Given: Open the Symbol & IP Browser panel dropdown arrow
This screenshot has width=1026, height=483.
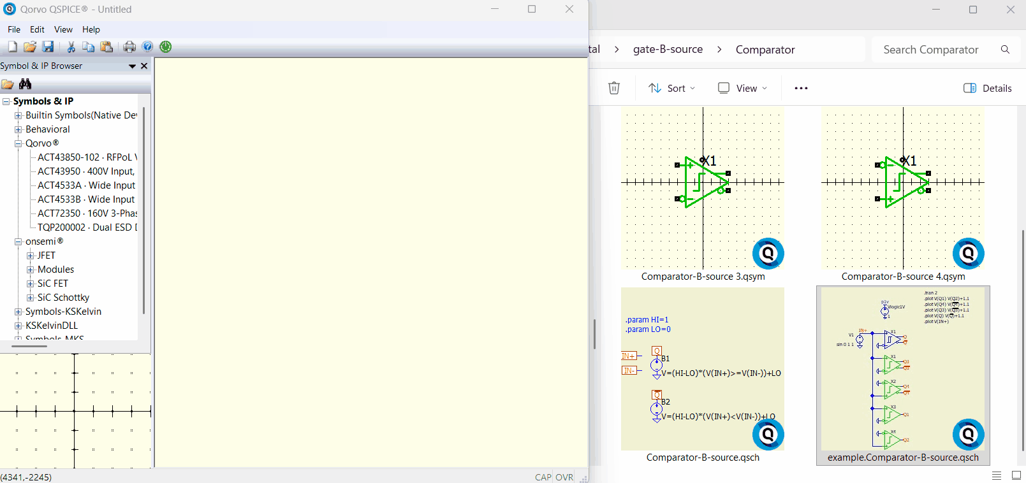Looking at the screenshot, I should (x=132, y=66).
